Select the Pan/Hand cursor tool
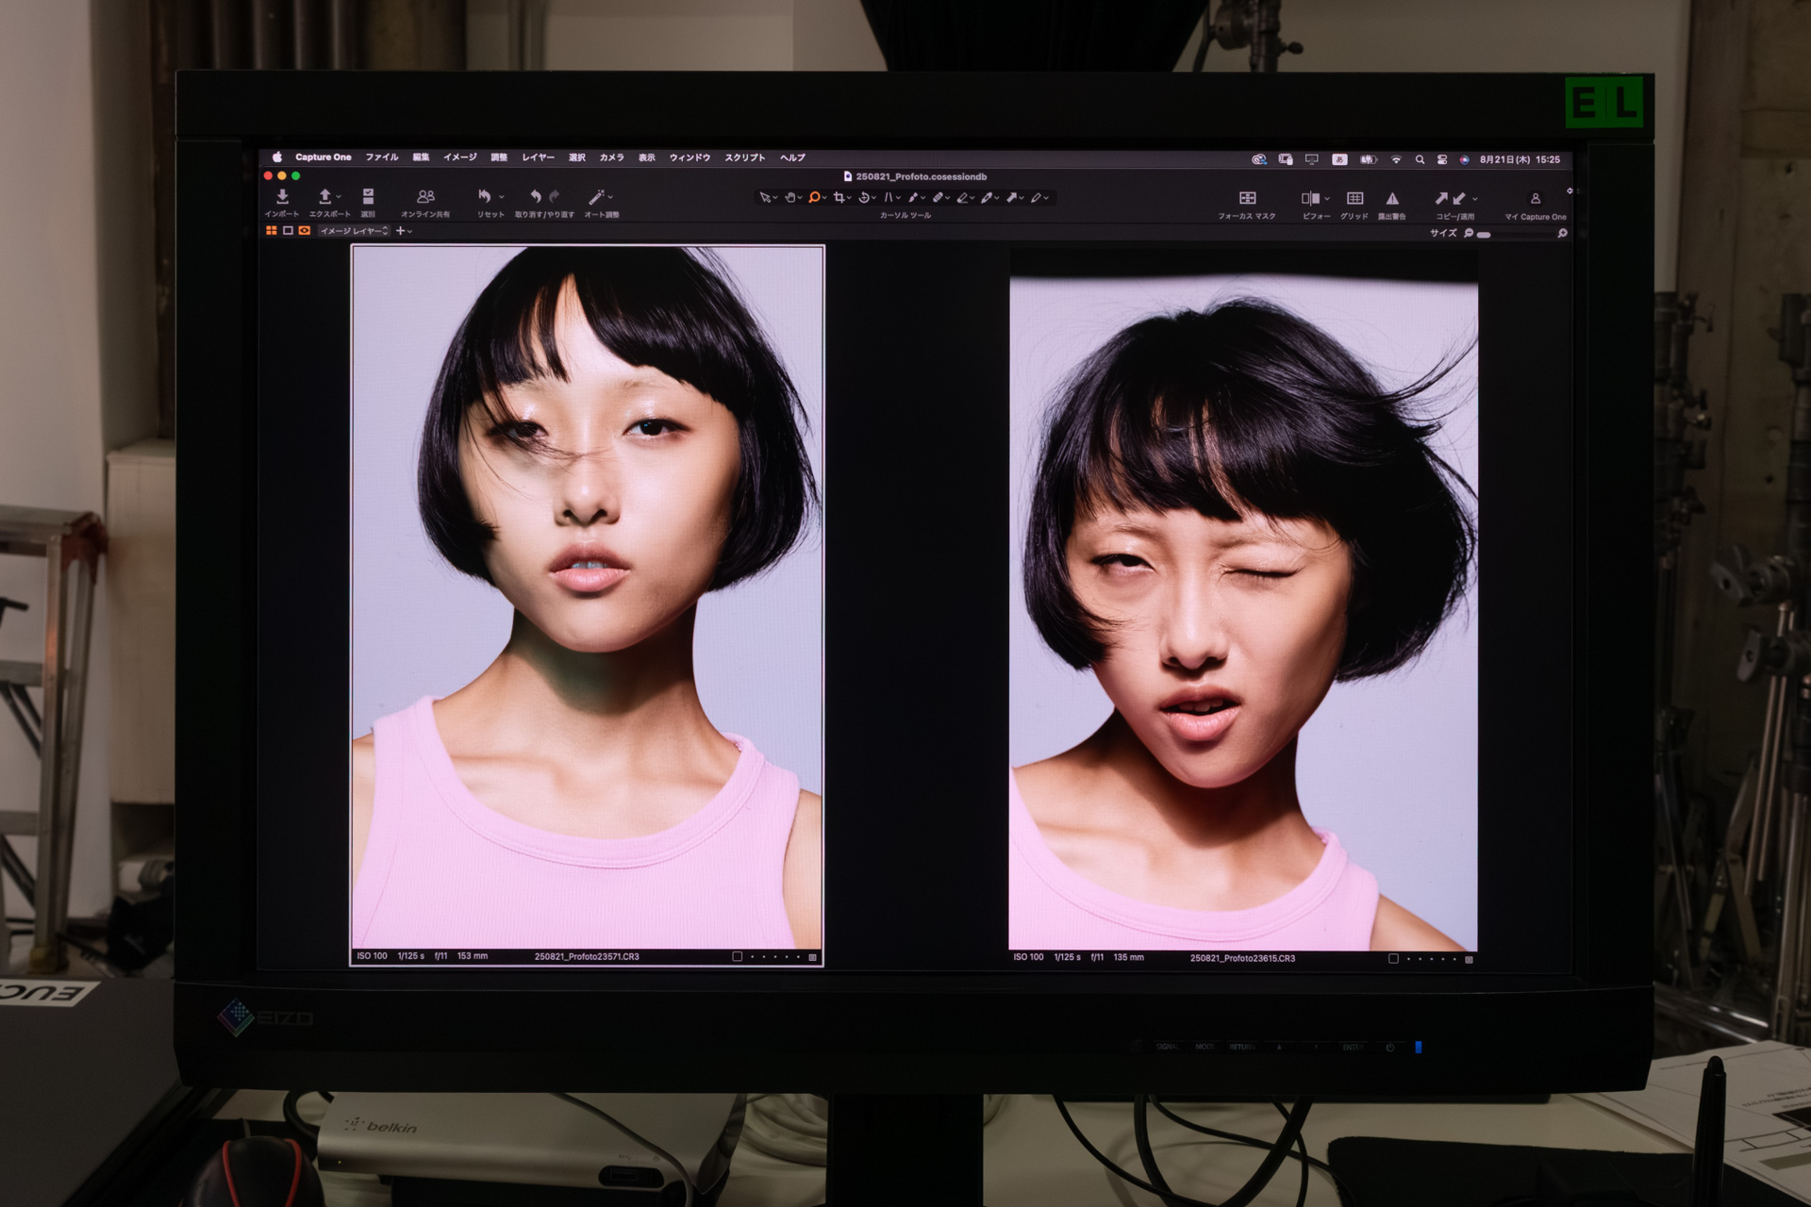This screenshot has width=1811, height=1207. click(x=790, y=198)
